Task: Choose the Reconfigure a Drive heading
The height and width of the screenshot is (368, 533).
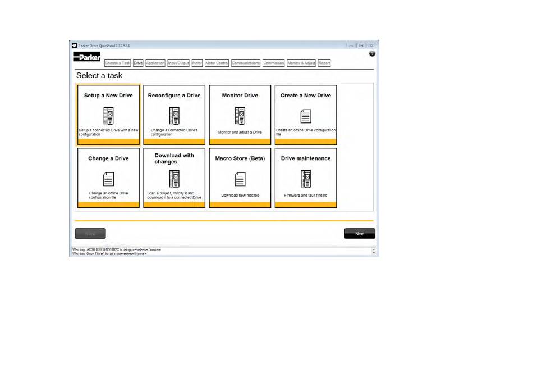Action: [x=174, y=96]
